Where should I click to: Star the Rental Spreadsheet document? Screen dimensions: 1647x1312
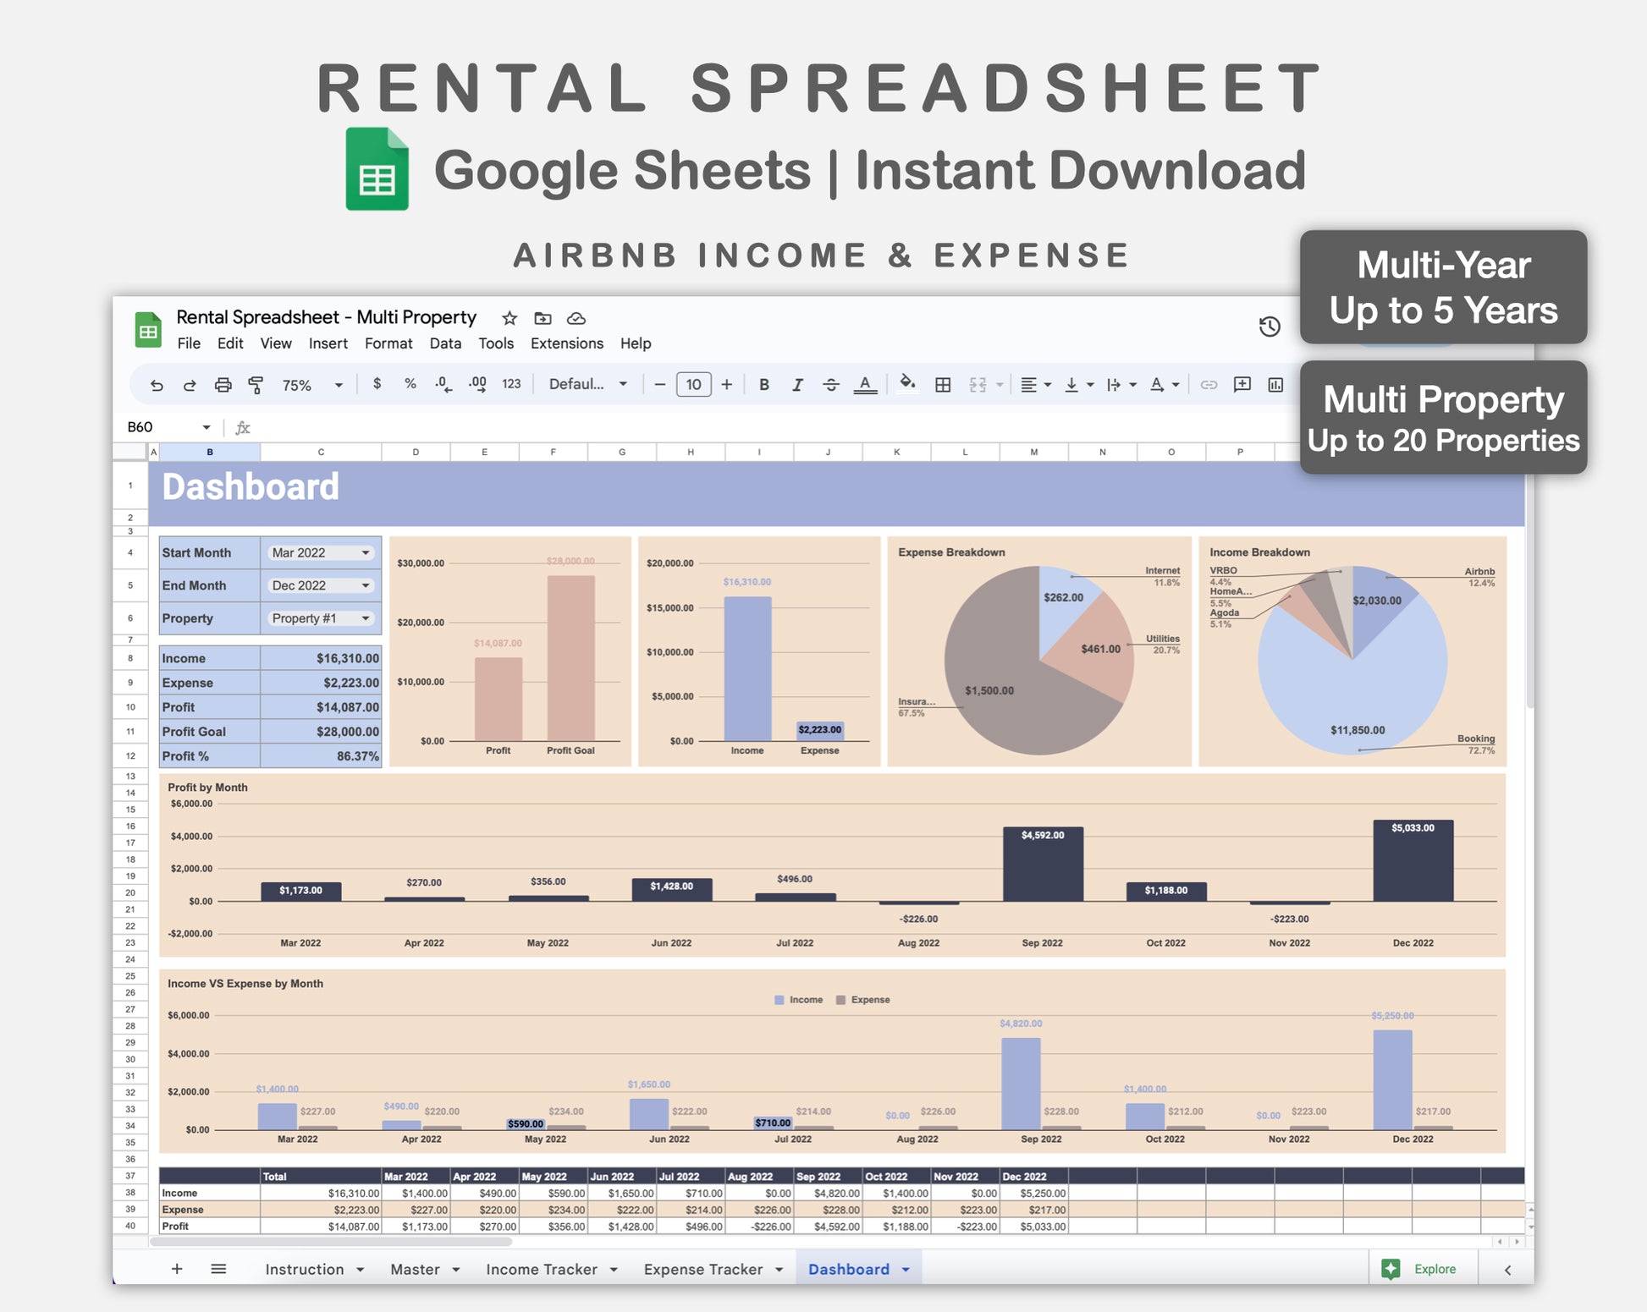point(509,318)
